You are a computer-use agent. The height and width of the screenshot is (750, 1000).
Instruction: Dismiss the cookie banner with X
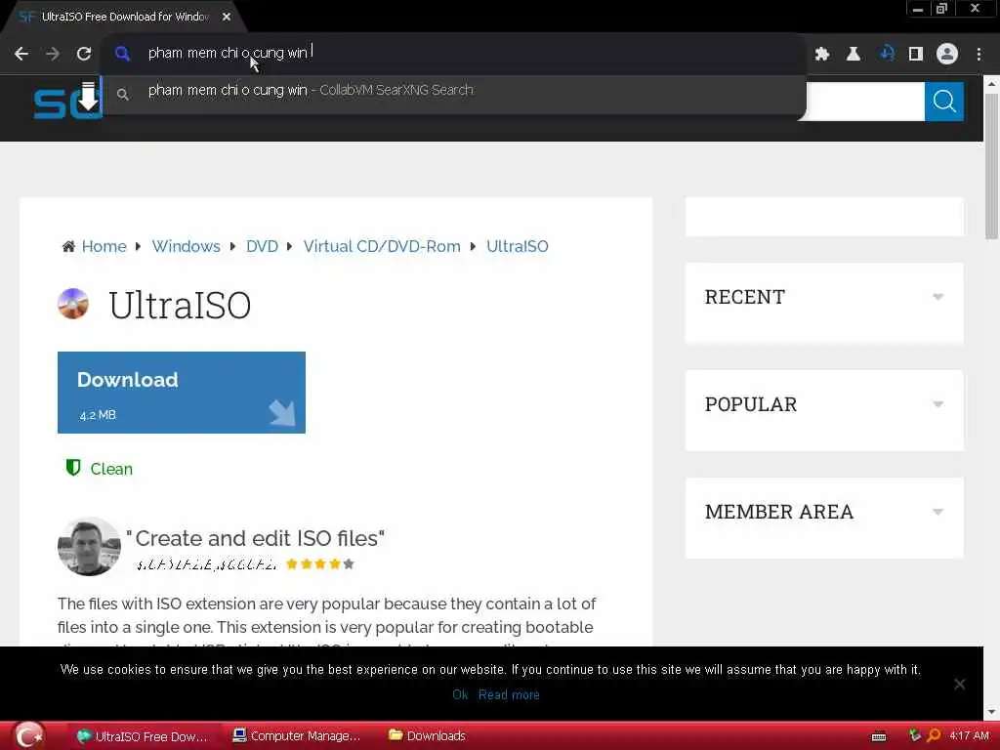(x=959, y=684)
